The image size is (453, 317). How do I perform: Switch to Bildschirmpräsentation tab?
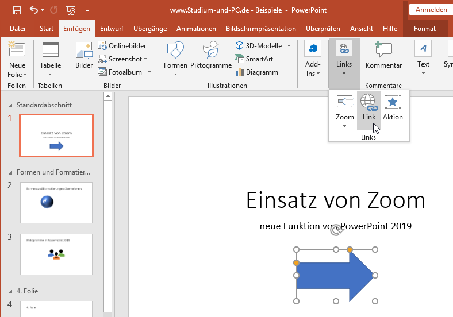[x=261, y=29]
